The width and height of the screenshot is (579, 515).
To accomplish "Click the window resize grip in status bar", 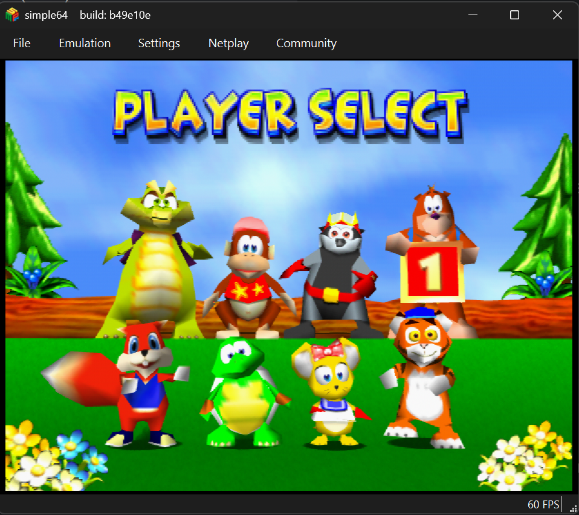I will pyautogui.click(x=573, y=509).
